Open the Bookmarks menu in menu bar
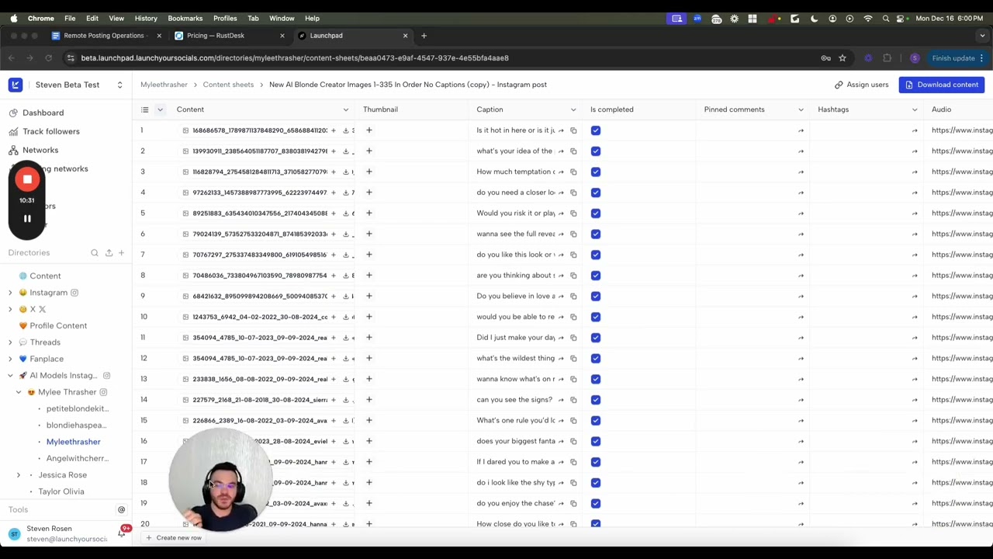Screen dimensions: 993x559 coord(185,18)
